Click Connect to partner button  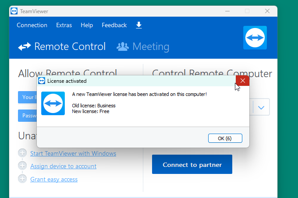click(x=192, y=164)
